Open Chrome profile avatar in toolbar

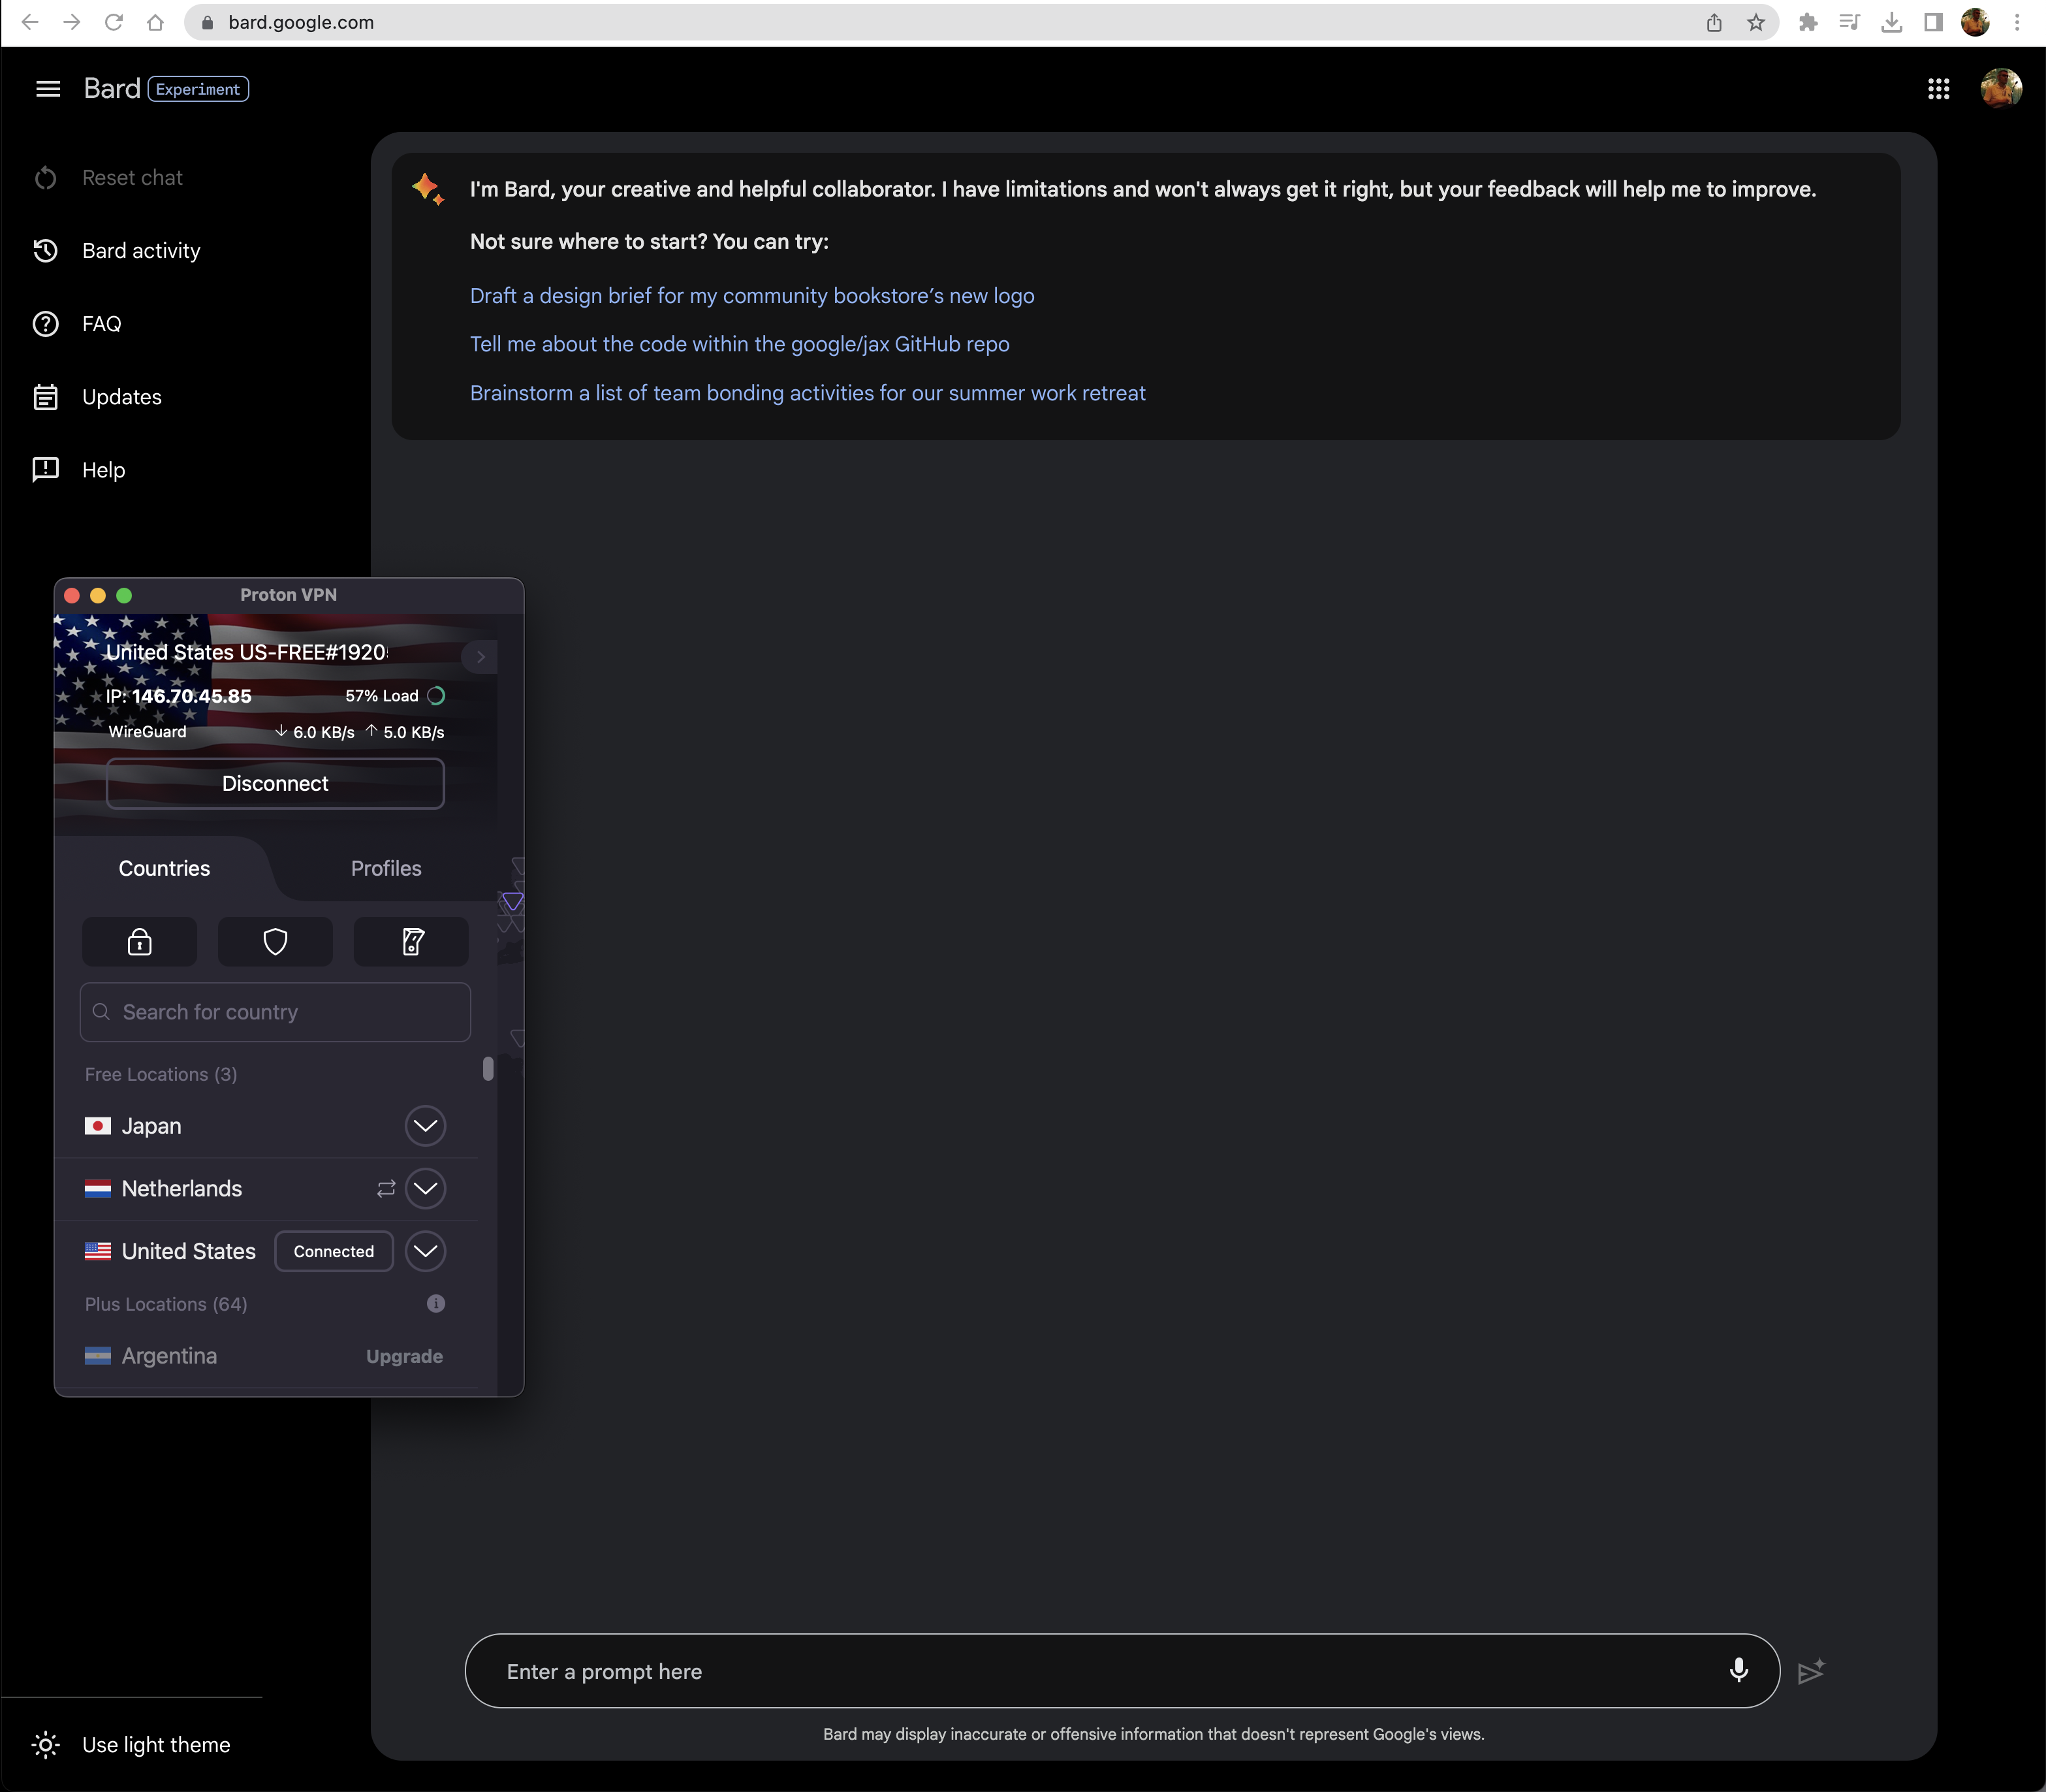point(1975,22)
